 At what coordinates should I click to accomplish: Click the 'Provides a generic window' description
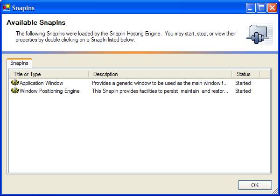pos(160,83)
